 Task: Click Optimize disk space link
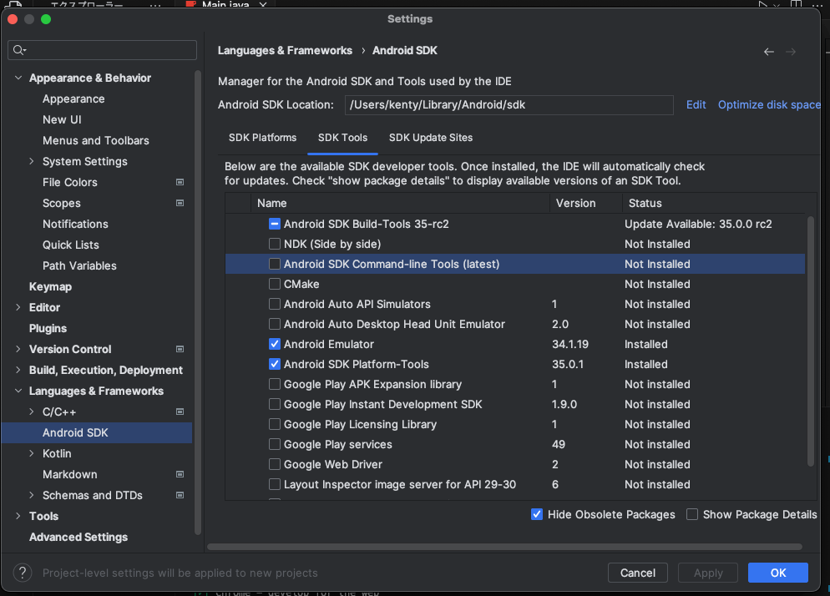pyautogui.click(x=769, y=105)
